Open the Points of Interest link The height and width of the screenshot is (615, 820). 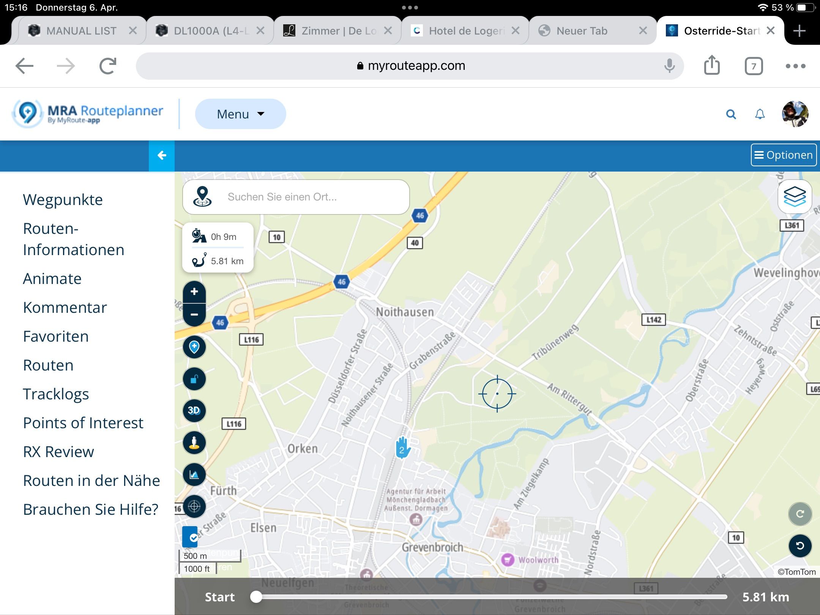83,423
